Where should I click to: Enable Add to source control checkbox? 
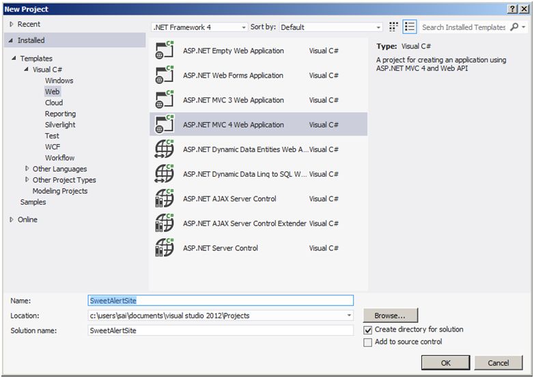pos(368,342)
